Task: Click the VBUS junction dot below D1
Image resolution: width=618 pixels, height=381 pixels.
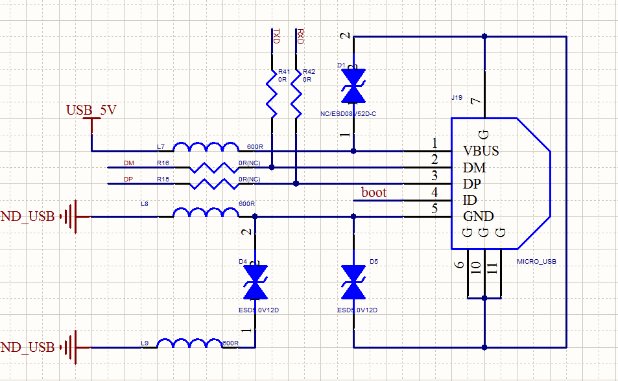Action: tap(353, 151)
